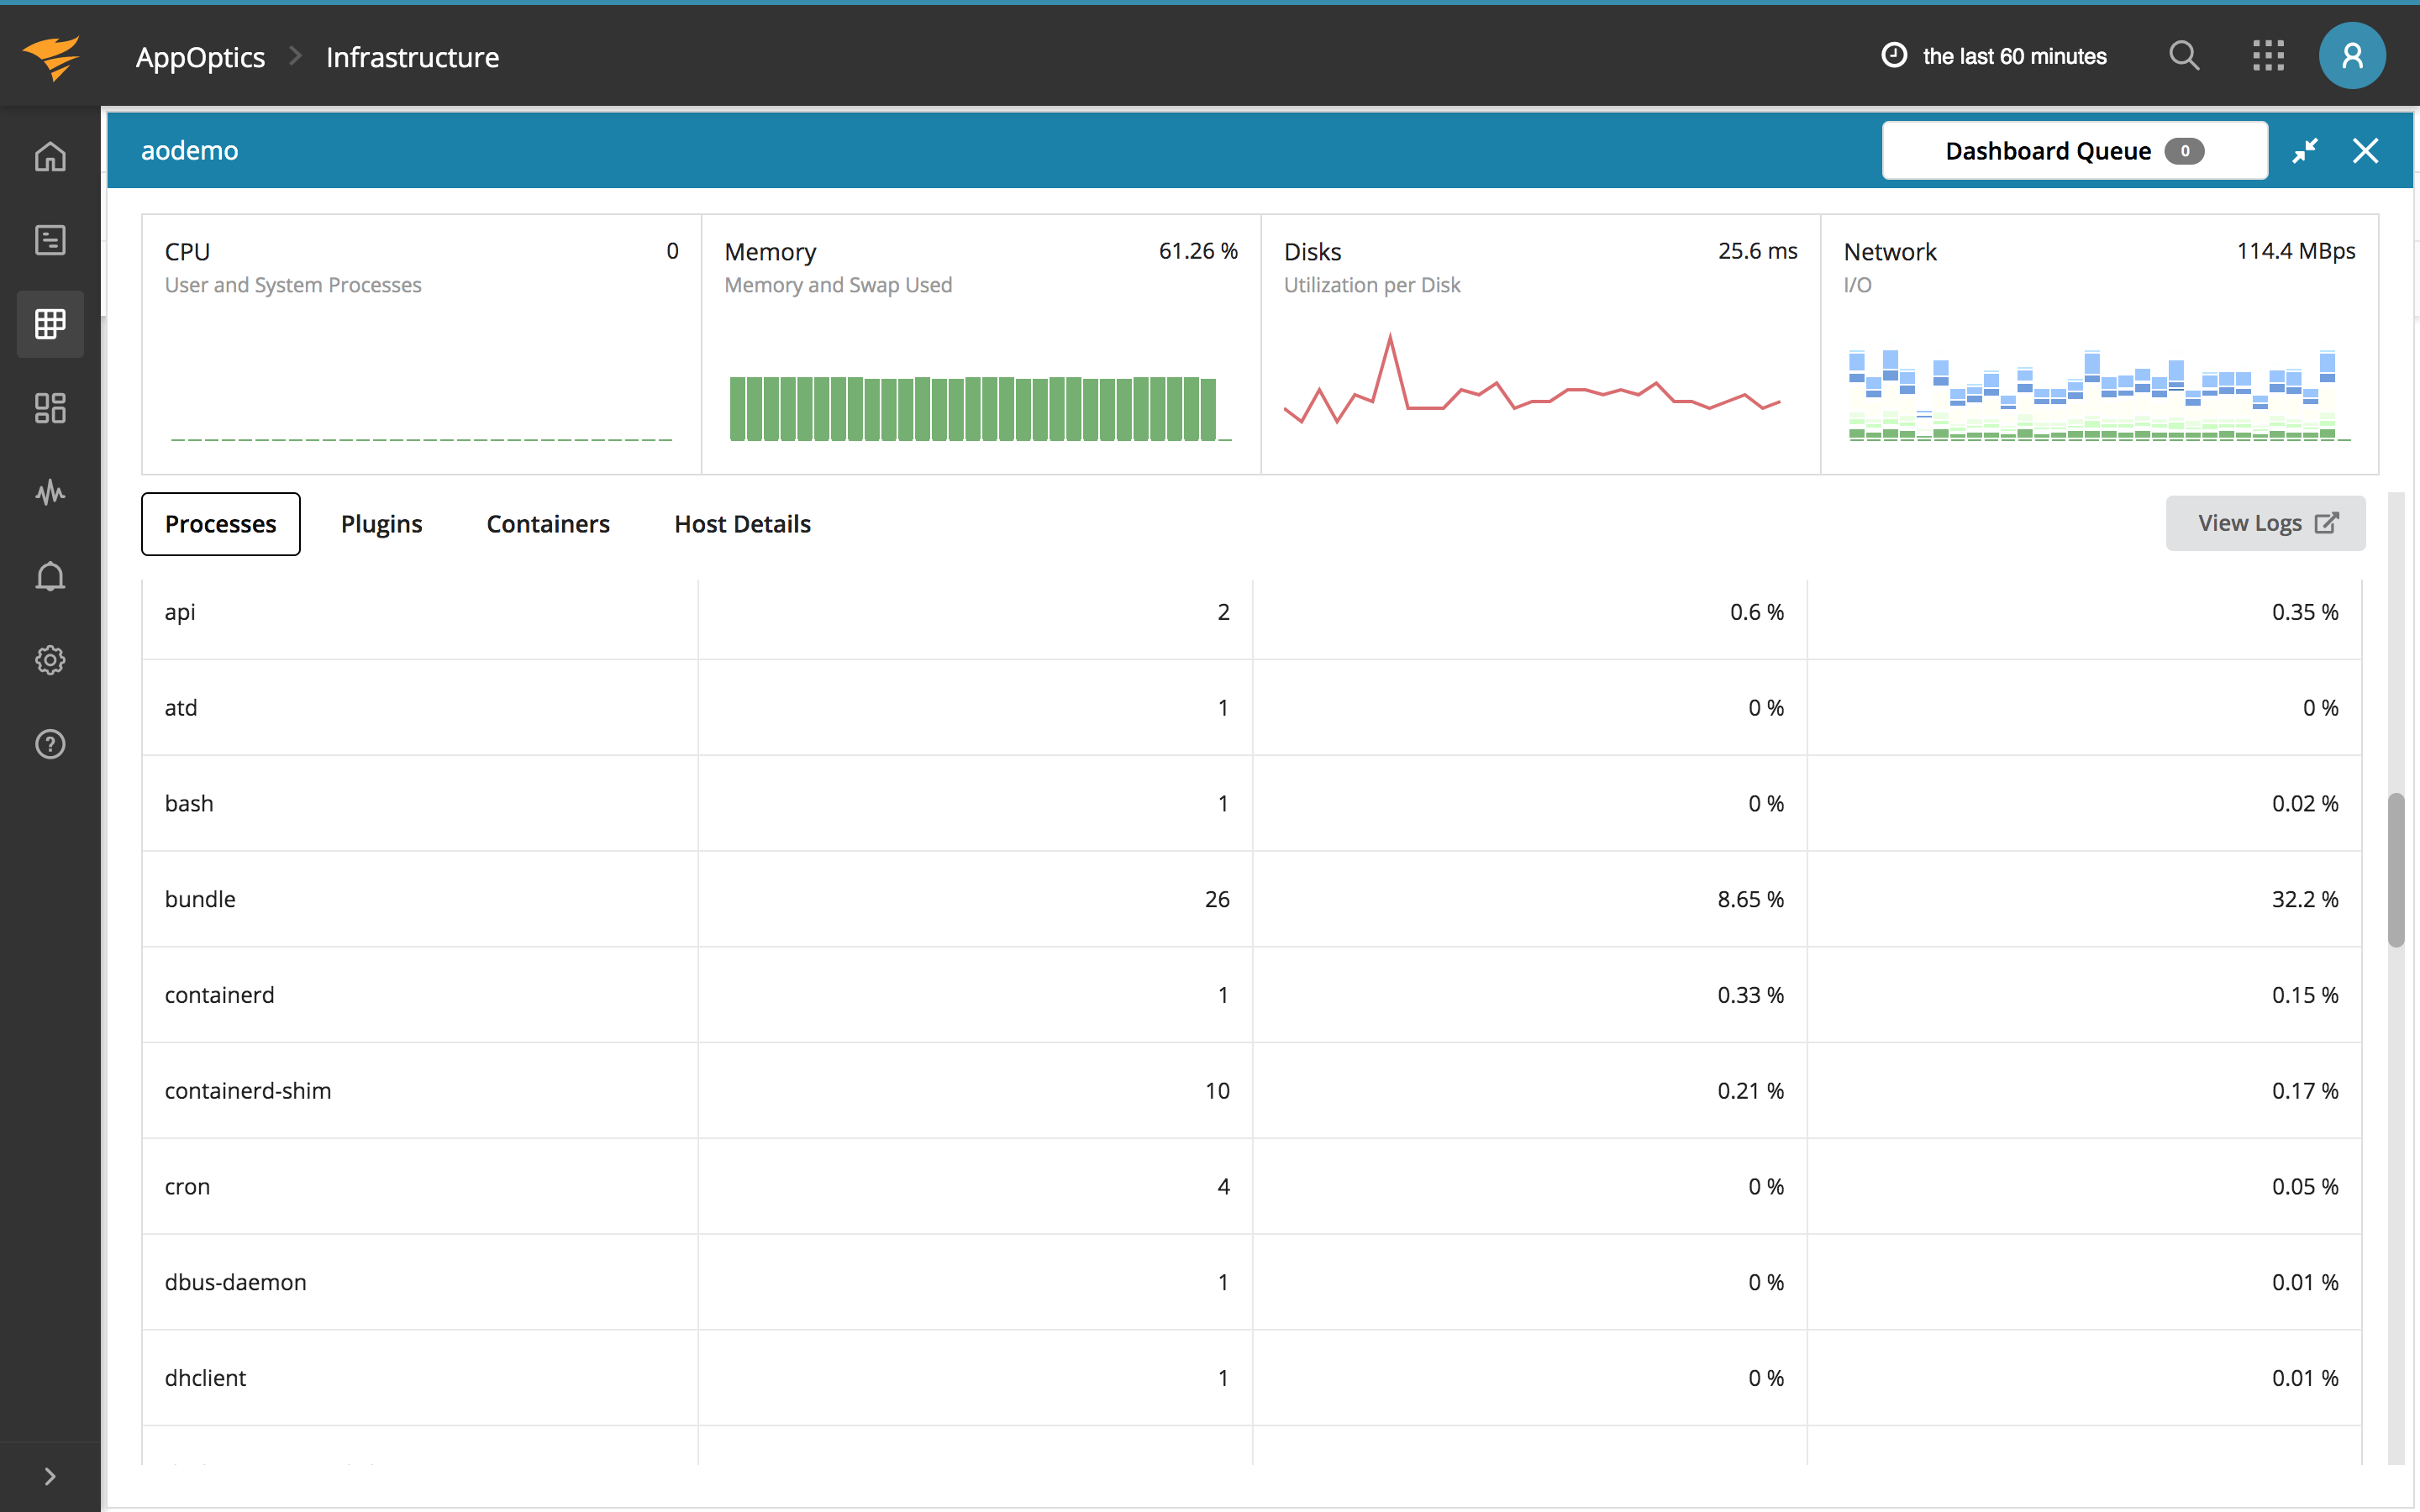
Task: Select the bash process row
Action: (1251, 804)
